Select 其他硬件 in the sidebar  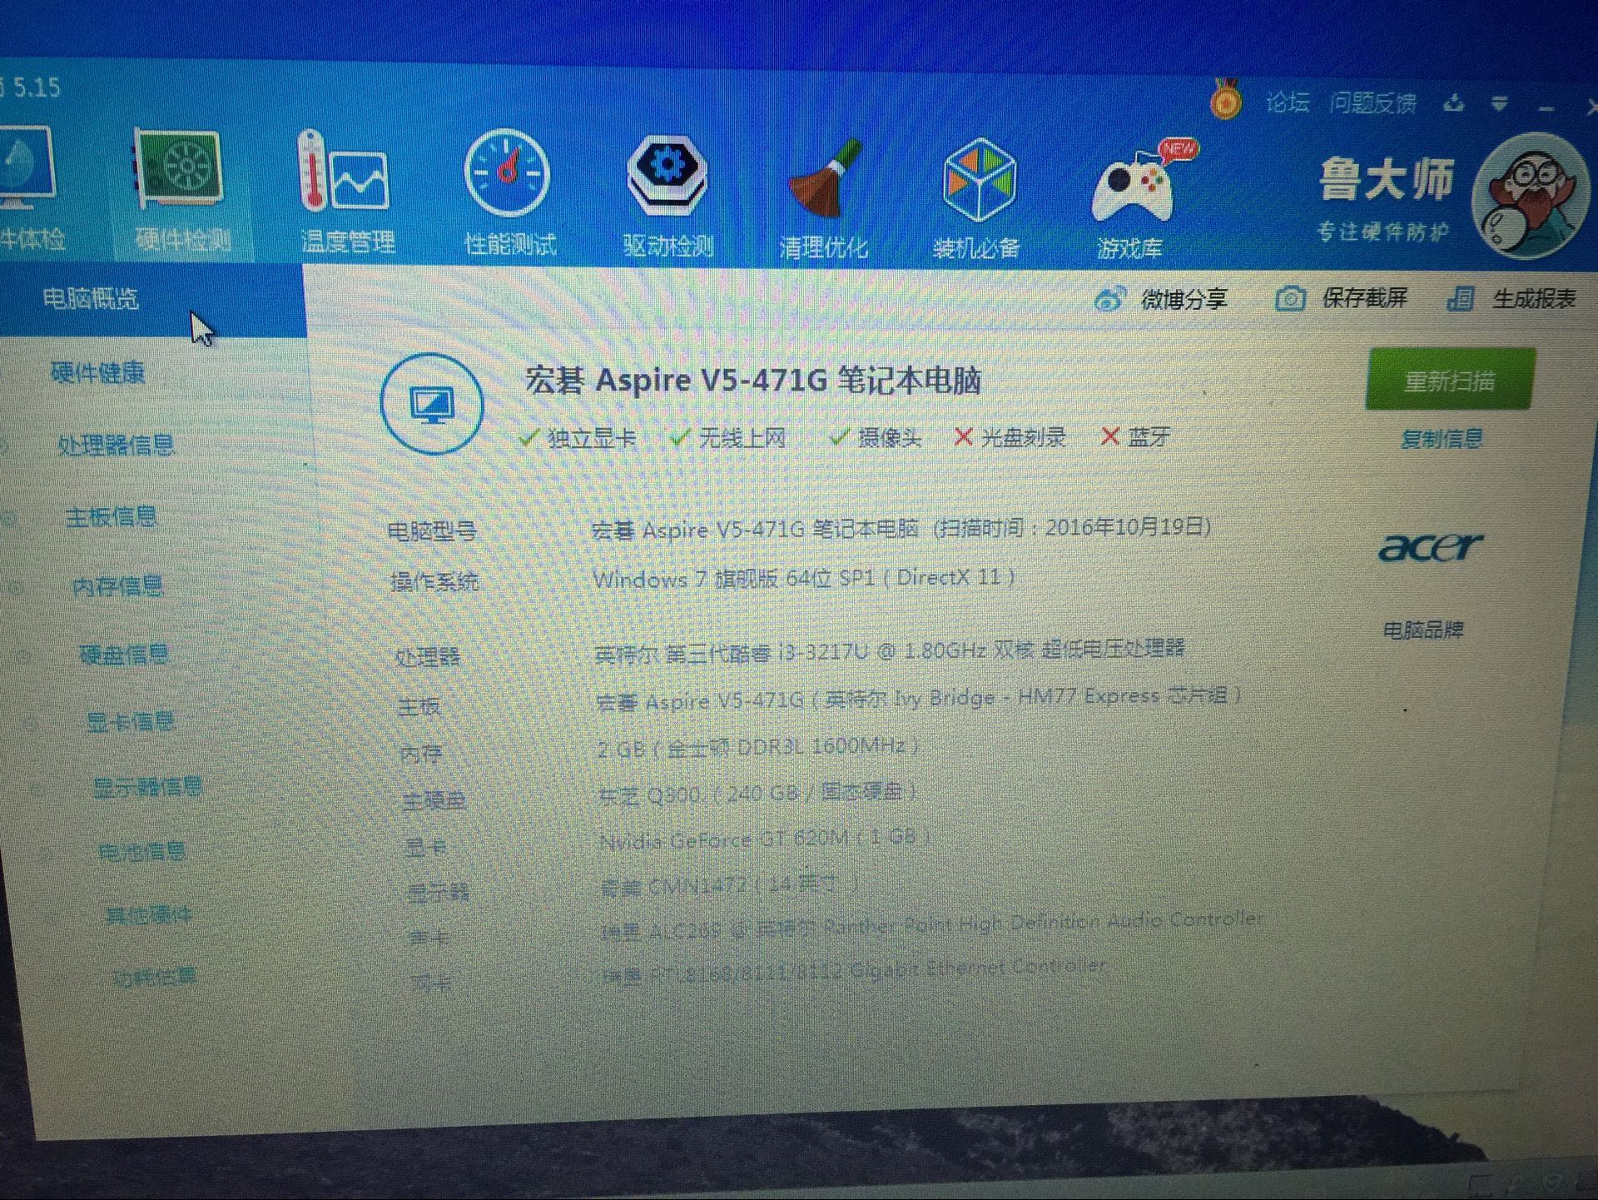pyautogui.click(x=149, y=915)
